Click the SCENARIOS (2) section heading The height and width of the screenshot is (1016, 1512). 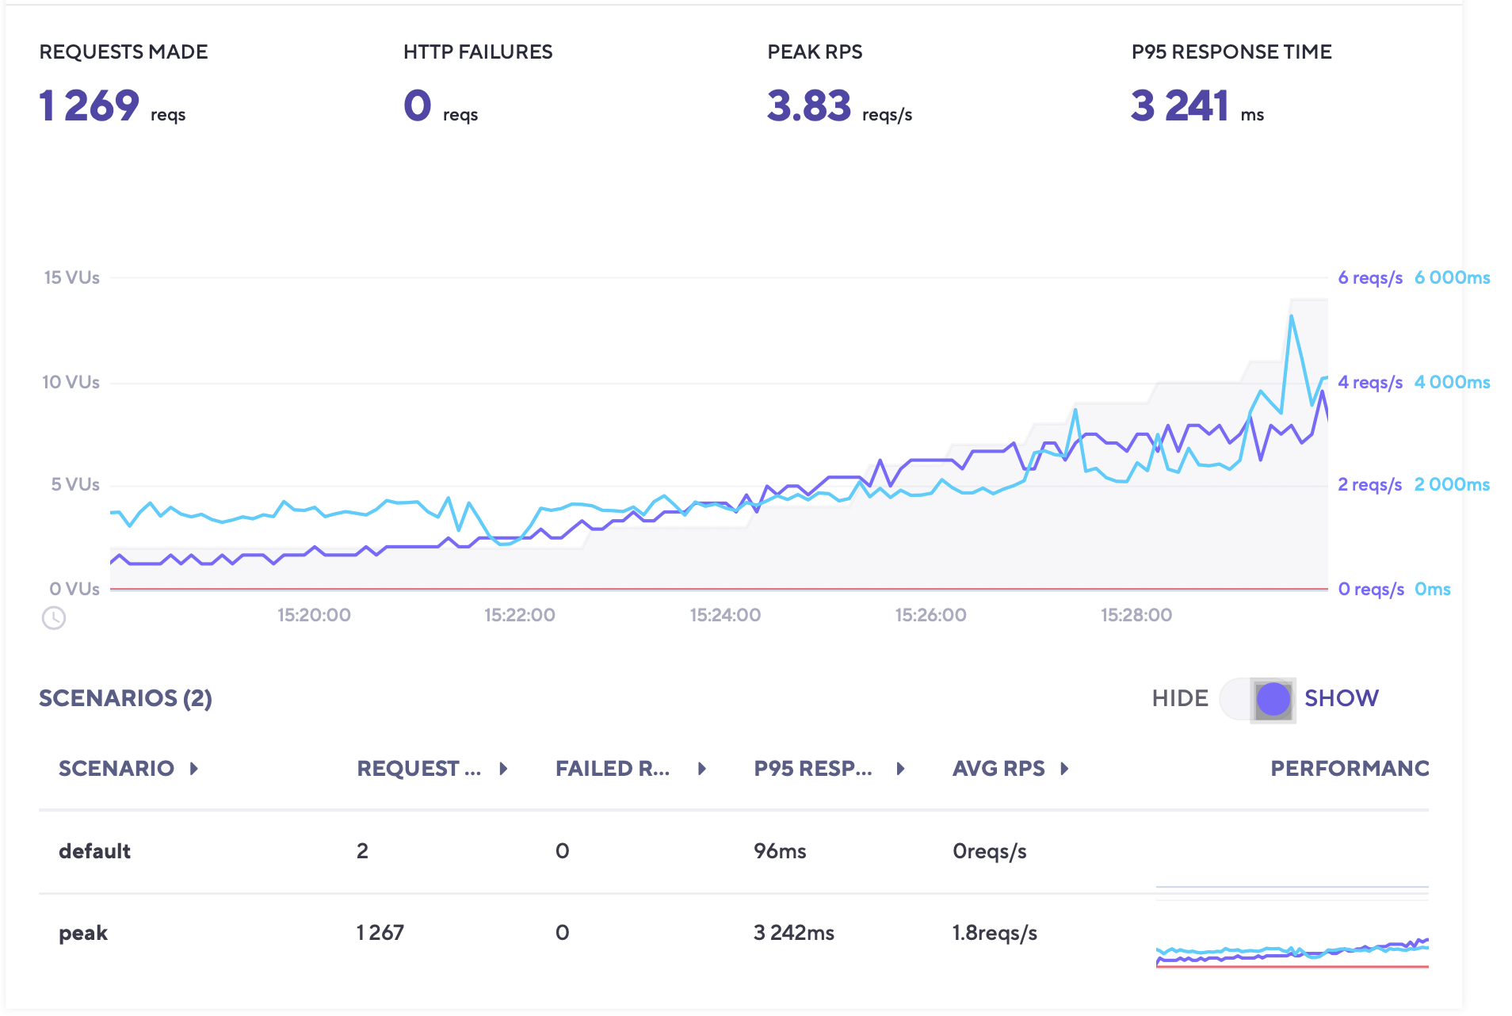pos(125,698)
